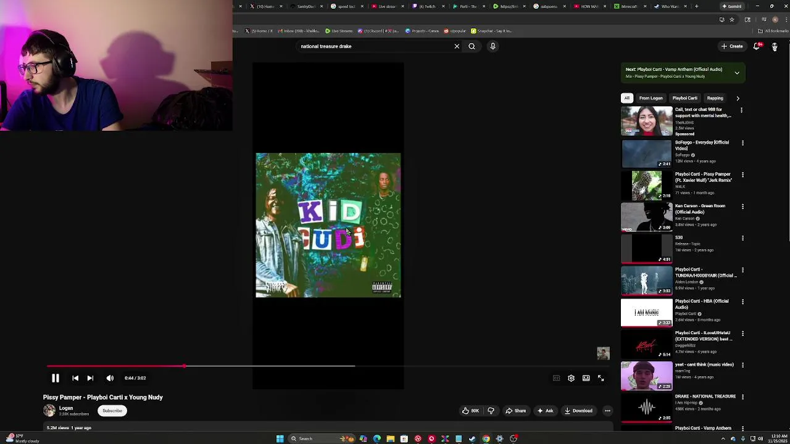The height and width of the screenshot is (444, 790).
Task: Show more filter chips arrow
Action: point(738,98)
